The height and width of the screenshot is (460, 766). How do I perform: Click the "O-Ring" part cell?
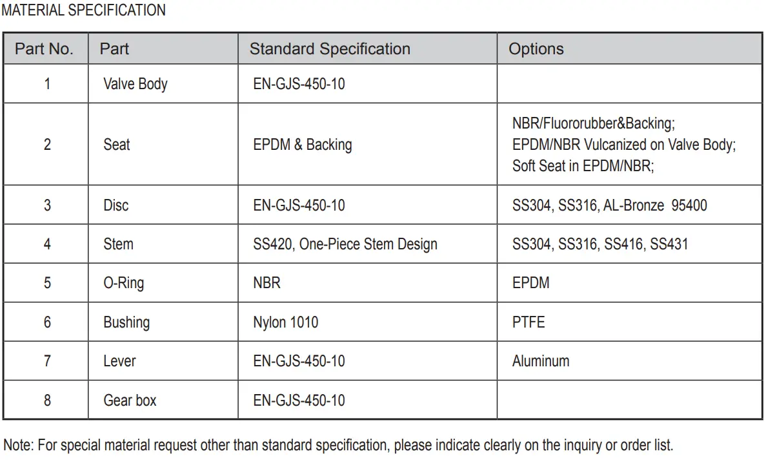(124, 283)
